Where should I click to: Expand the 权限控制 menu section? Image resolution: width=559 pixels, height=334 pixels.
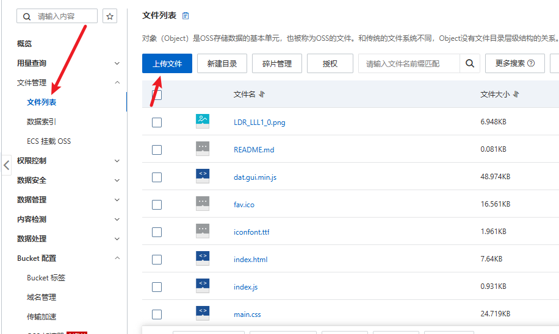pos(117,161)
